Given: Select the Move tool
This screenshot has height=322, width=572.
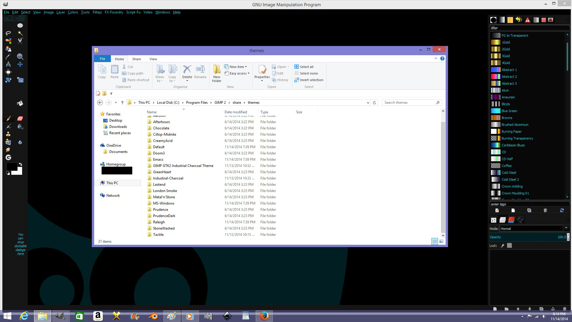Looking at the screenshot, I should (20, 64).
